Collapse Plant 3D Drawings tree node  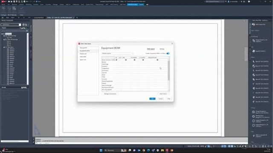4,40
